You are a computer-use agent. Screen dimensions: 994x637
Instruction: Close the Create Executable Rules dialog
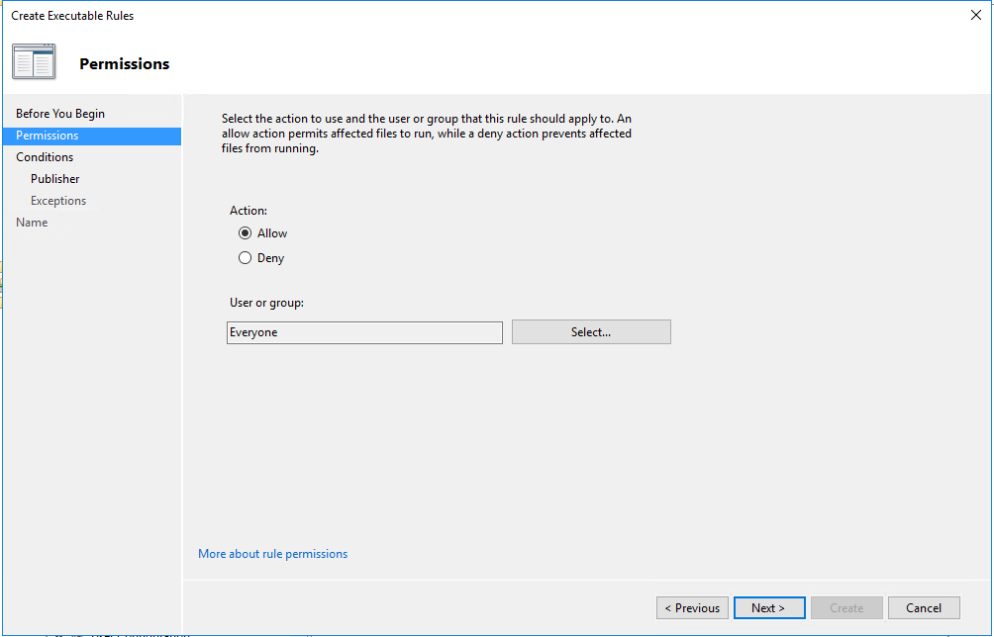[975, 15]
